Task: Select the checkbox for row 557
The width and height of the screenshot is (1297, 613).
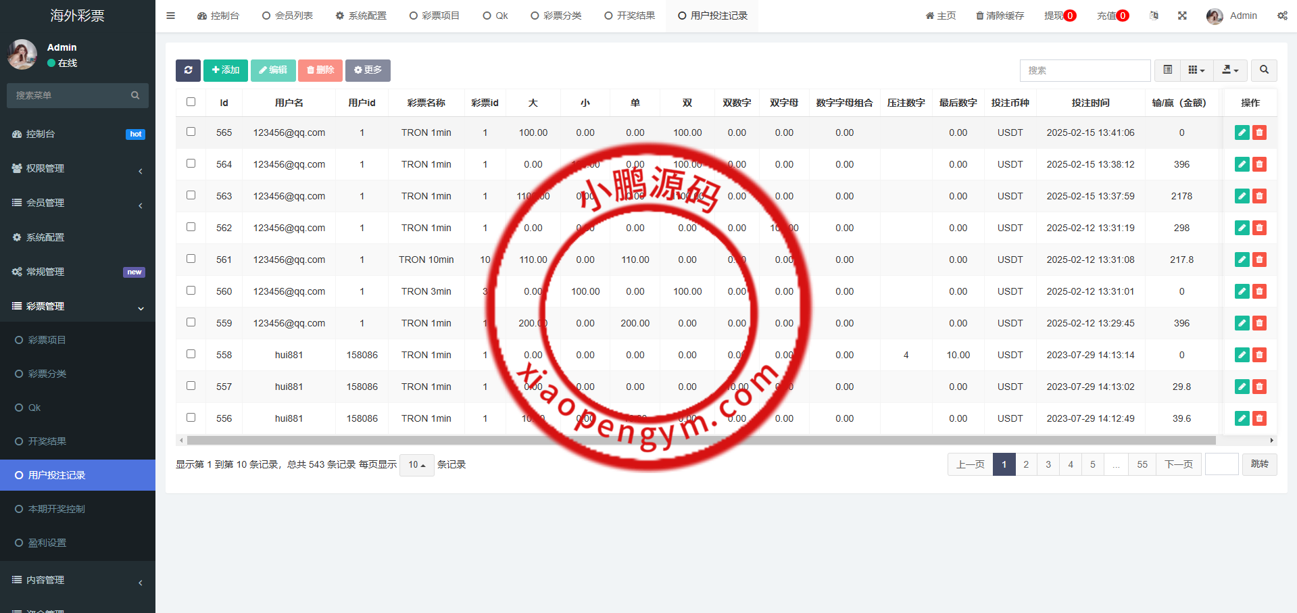Action: coord(191,386)
